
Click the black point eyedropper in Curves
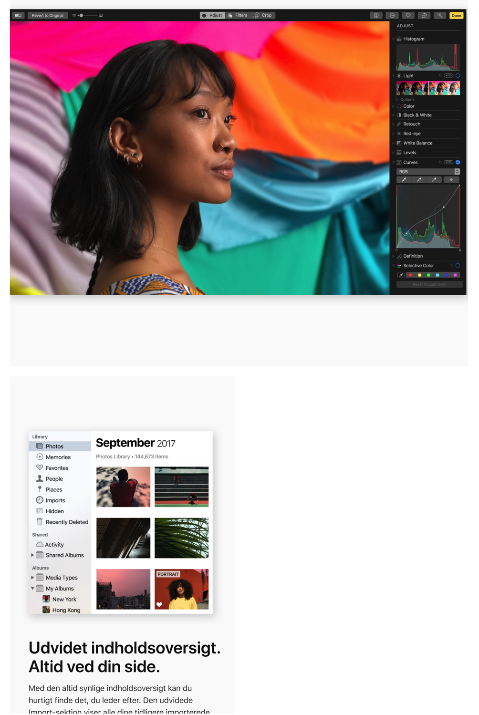click(x=404, y=180)
